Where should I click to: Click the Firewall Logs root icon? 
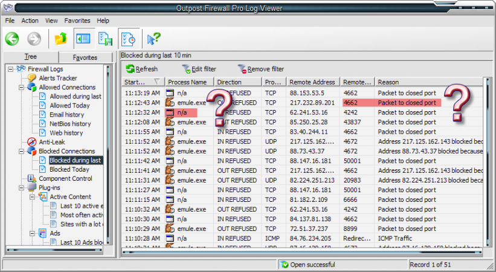[x=21, y=69]
